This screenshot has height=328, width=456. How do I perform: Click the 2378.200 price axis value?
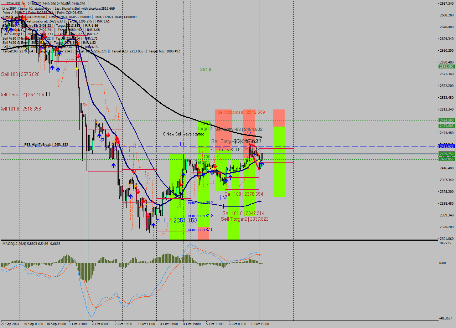point(447,192)
